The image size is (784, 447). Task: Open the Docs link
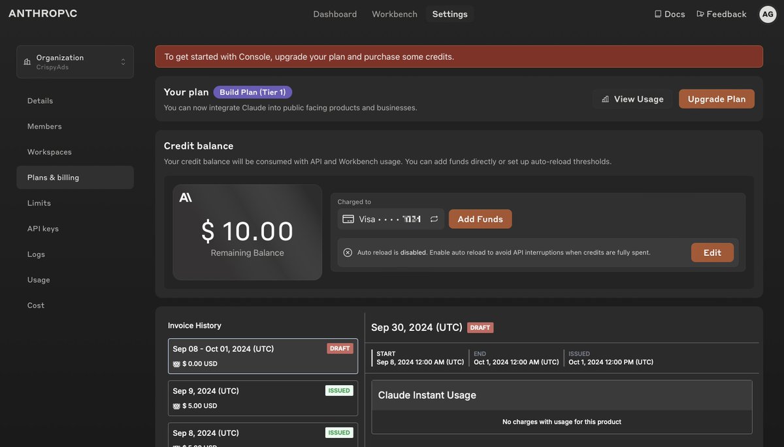click(670, 14)
